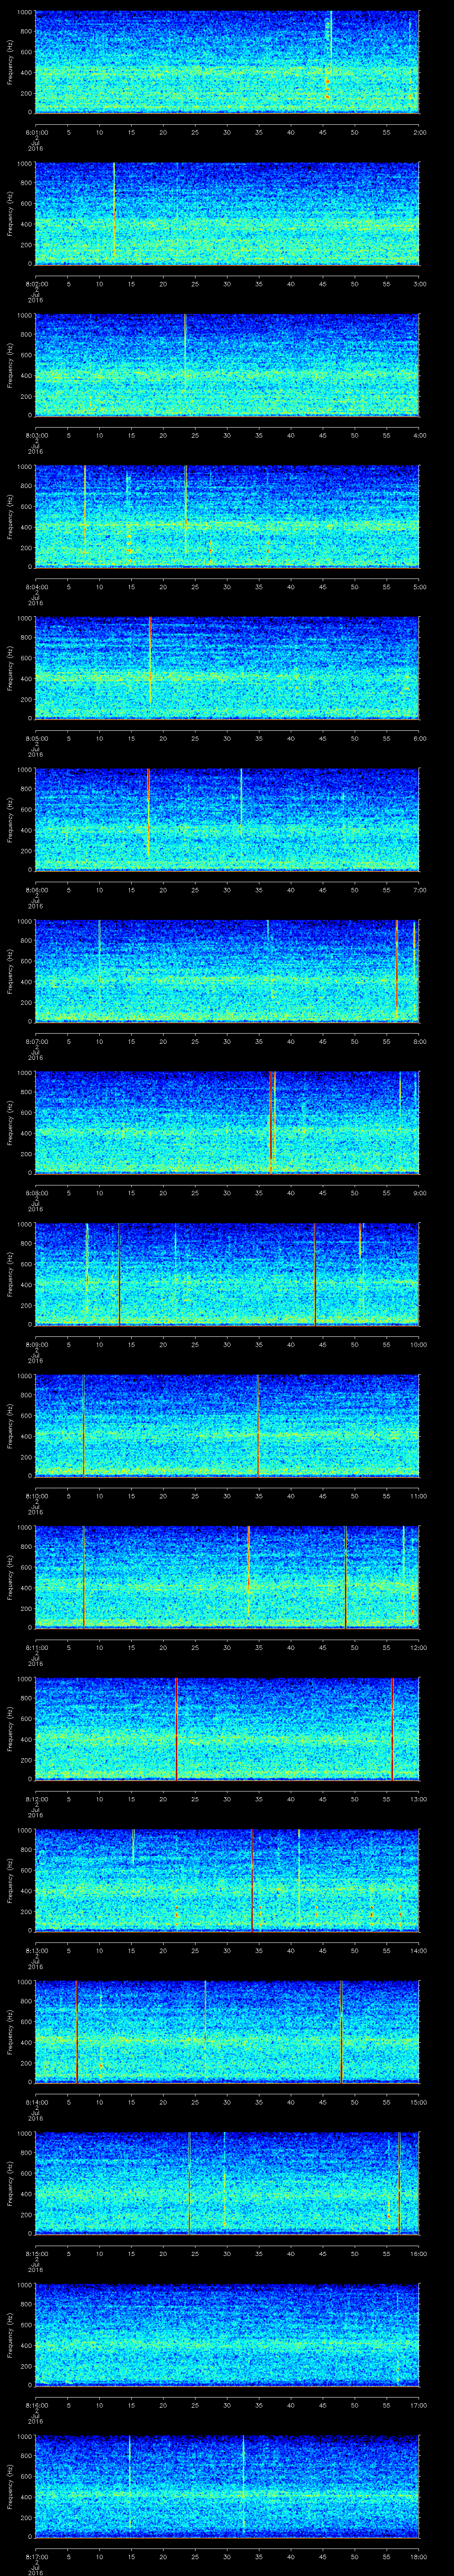Click the 8:04:00 time axis label

coord(36,587)
